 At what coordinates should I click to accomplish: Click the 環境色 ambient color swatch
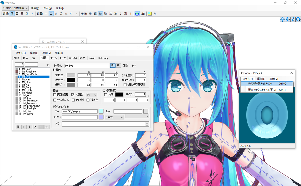[x=71, y=85]
